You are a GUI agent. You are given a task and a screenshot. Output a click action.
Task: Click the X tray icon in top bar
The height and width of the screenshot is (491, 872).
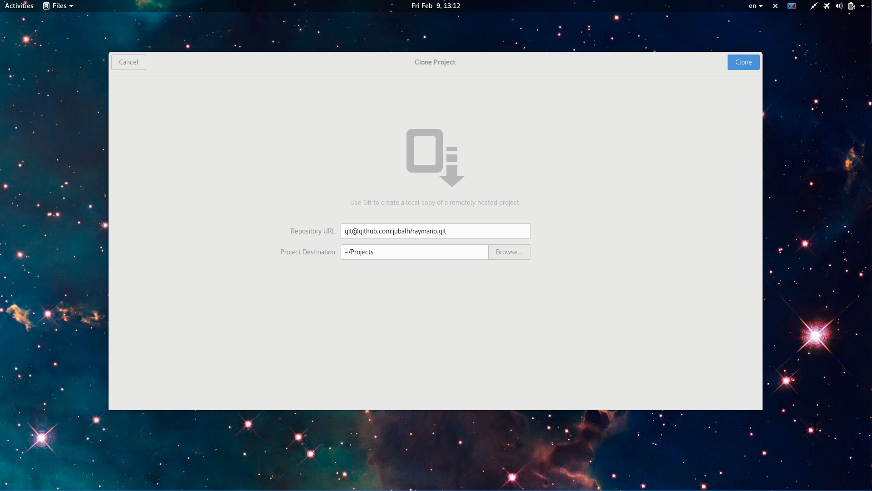[775, 6]
